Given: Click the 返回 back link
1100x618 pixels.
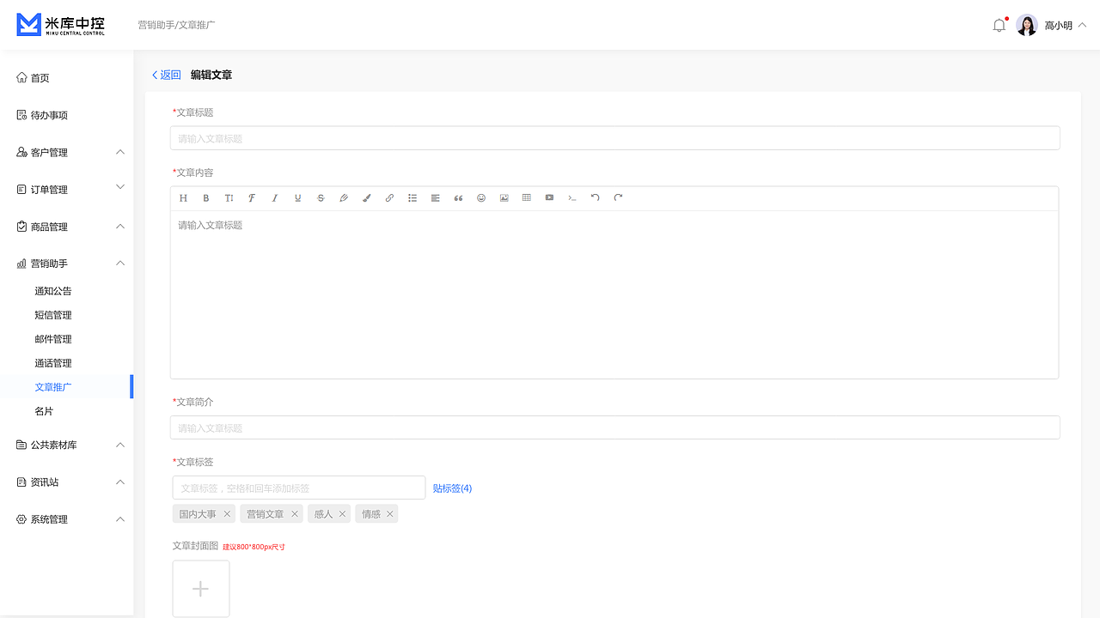Looking at the screenshot, I should click(167, 75).
